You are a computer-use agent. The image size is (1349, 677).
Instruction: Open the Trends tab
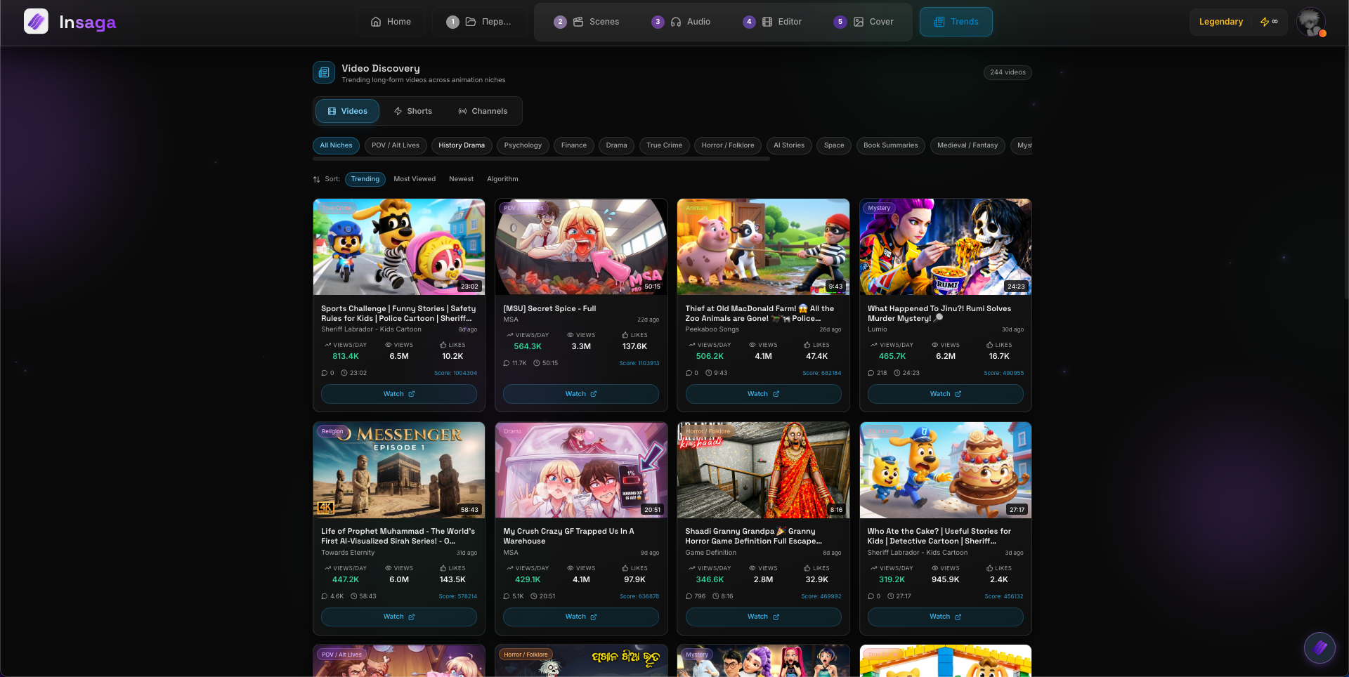[956, 22]
